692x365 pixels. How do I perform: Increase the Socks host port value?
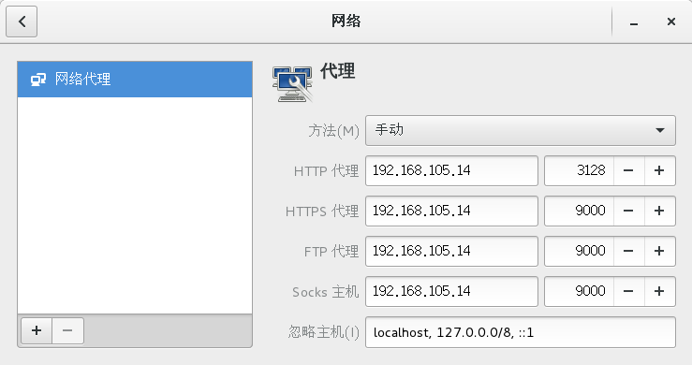coord(659,291)
